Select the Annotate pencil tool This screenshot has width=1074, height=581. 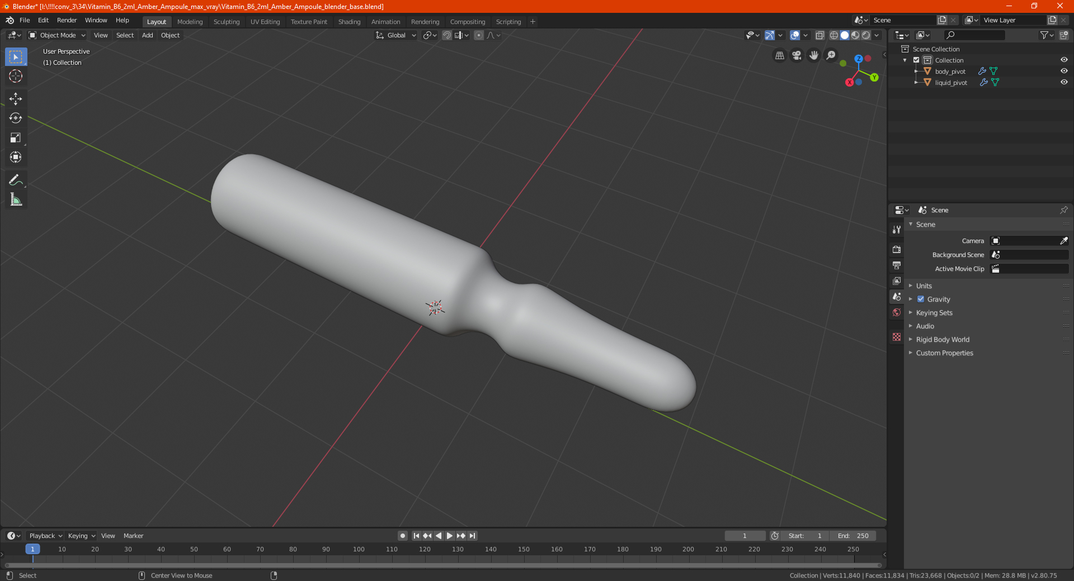[16, 180]
